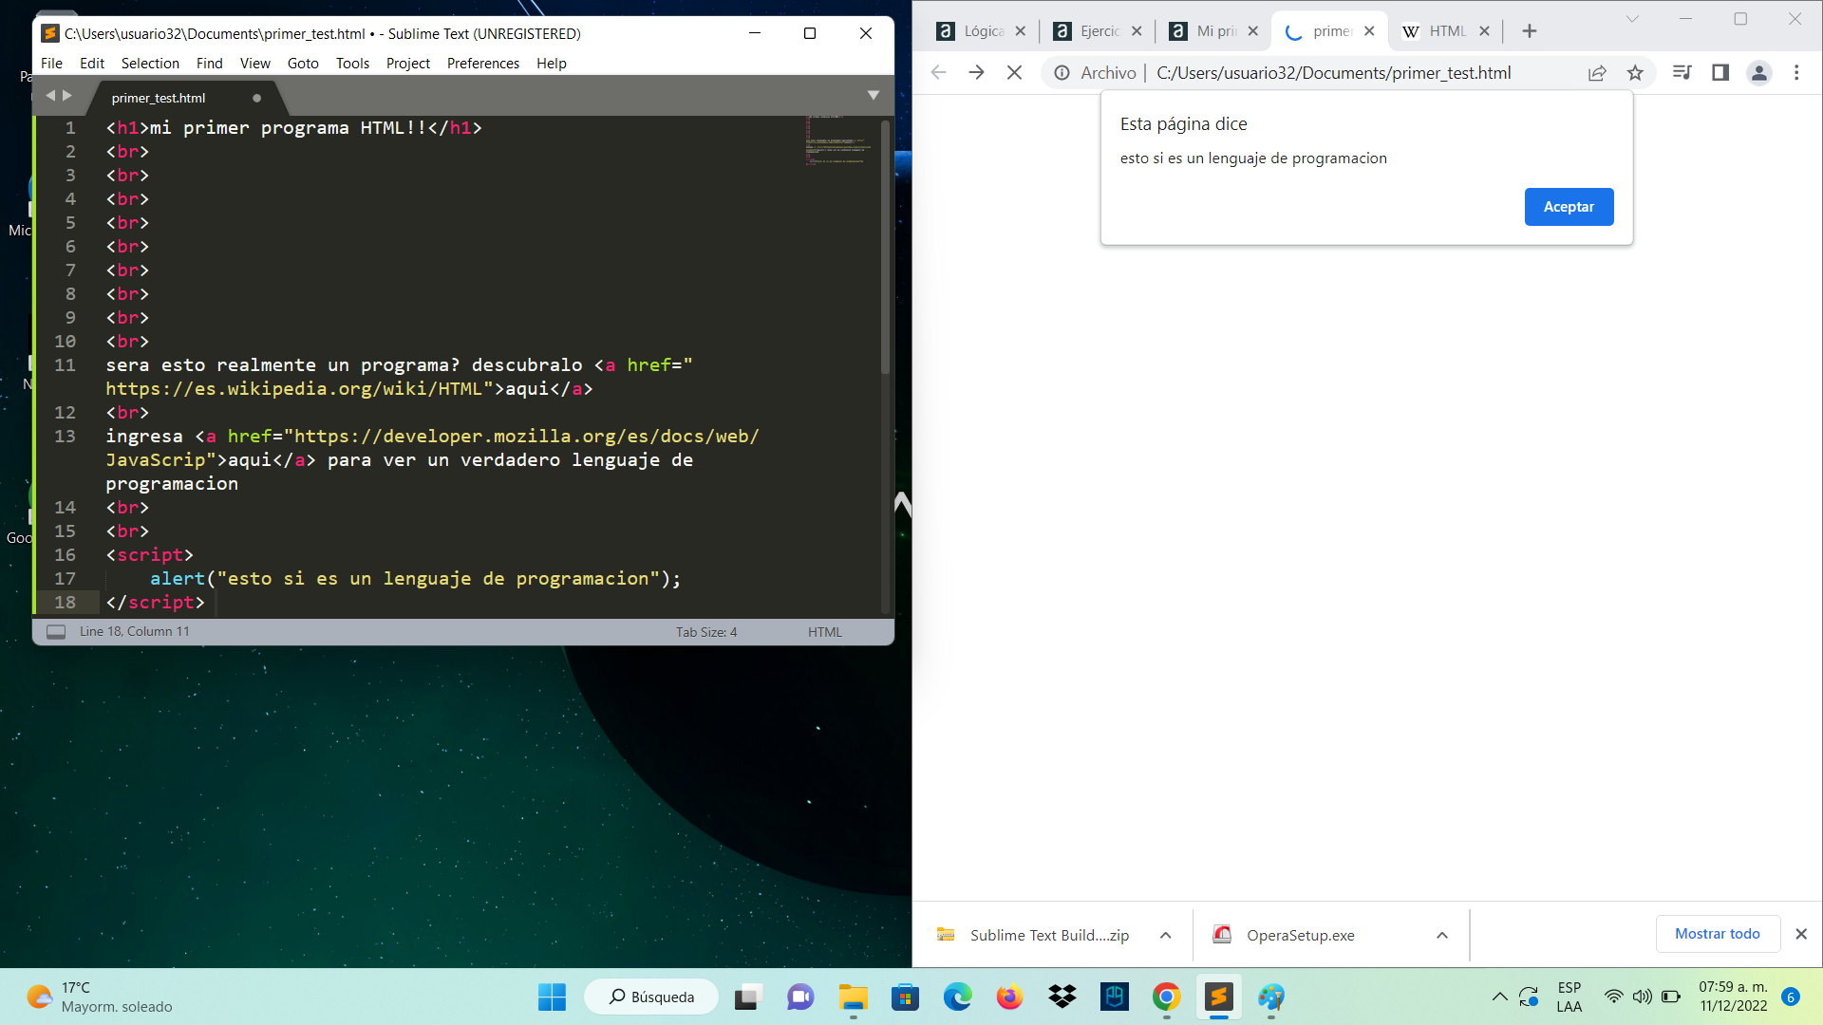1823x1025 pixels.
Task: Open Dropbox from taskbar
Action: coord(1062,997)
